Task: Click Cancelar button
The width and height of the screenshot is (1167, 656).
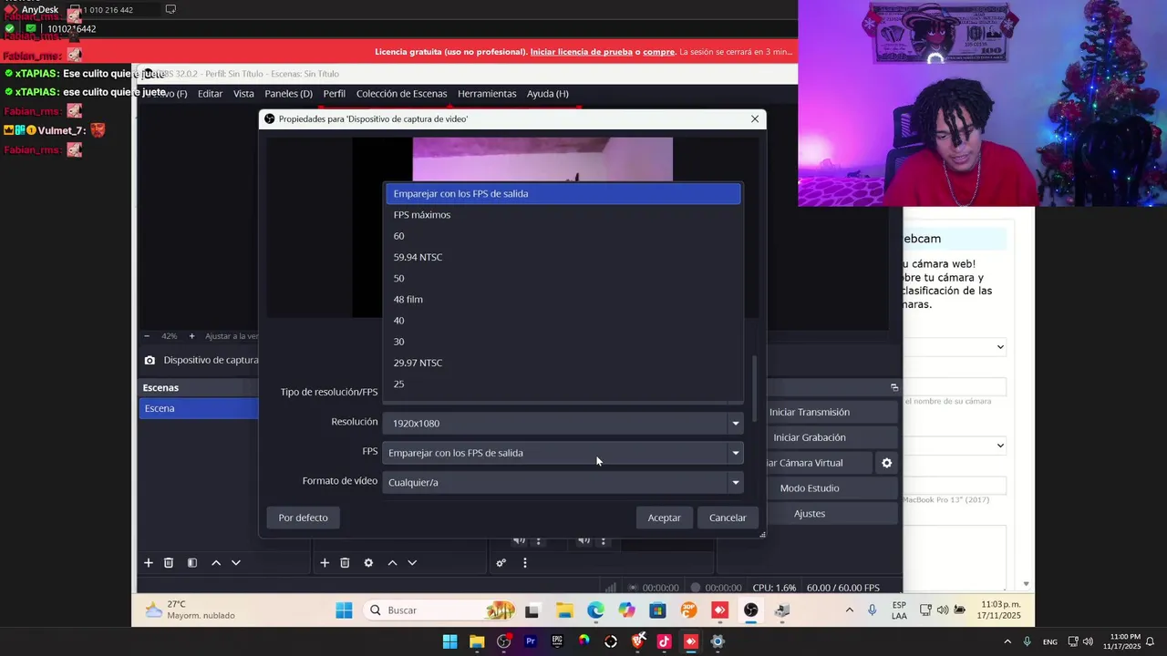Action: point(728,518)
